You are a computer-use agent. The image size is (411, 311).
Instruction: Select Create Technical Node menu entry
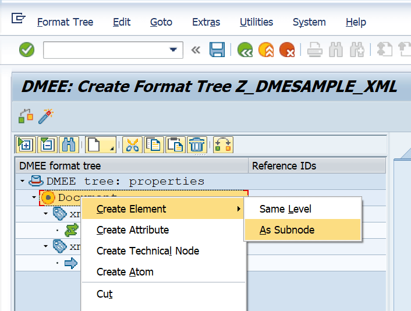pos(164,251)
